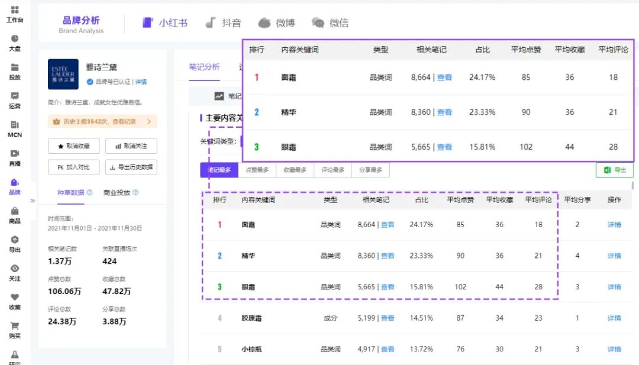Viewport: 639px width, 365px height.
Task: Click the 取消收藏 button
Action: tap(74, 146)
